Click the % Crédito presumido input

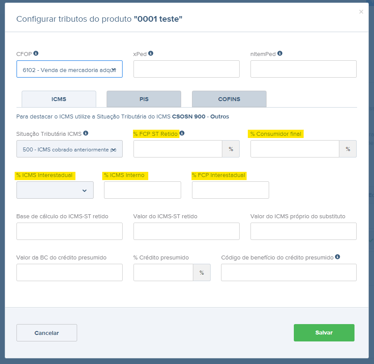click(x=163, y=272)
